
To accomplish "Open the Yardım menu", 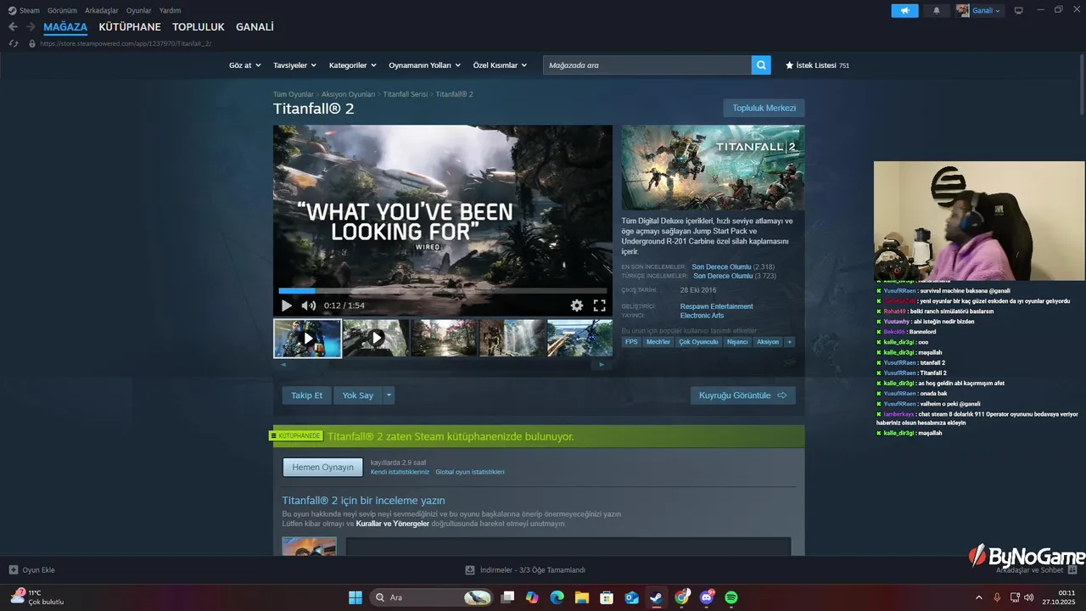I will [x=170, y=10].
